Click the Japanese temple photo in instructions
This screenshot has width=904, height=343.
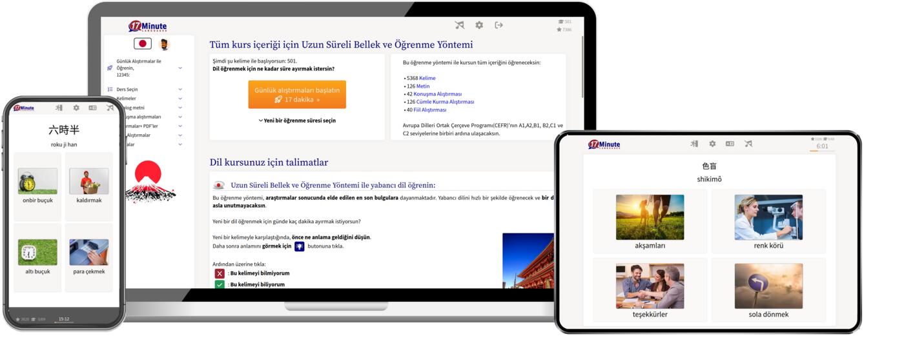(528, 260)
